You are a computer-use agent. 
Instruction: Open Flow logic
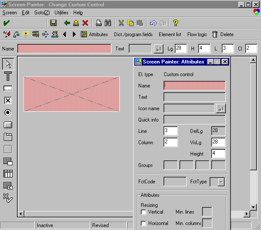click(x=197, y=34)
